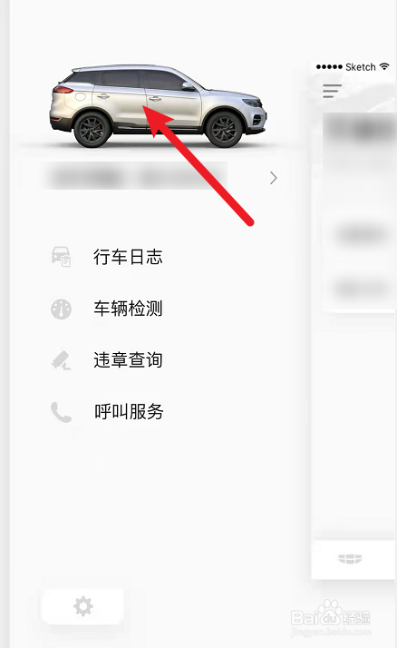Viewport: 397px width, 648px height.
Task: Tap the signal strength dots
Action: tap(329, 67)
